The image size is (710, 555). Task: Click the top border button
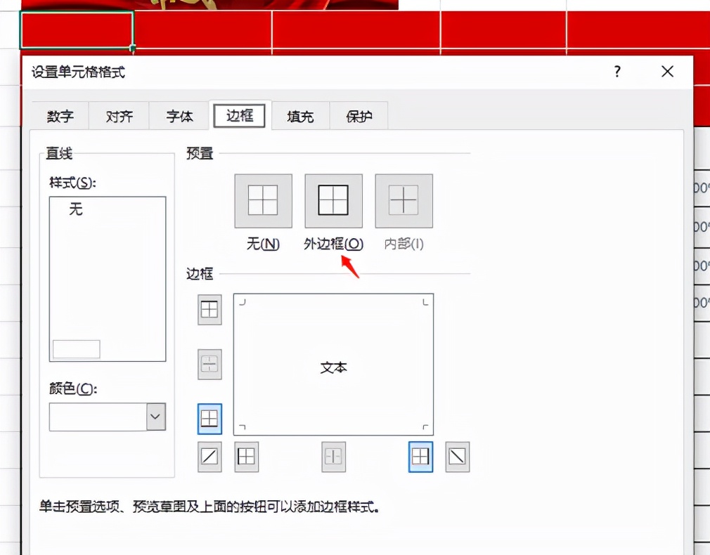click(x=209, y=309)
